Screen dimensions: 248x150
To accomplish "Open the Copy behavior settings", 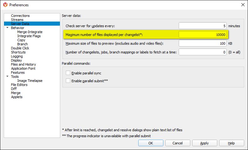I will pos(21,40).
